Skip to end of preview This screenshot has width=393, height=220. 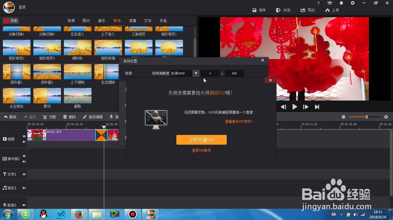point(317,107)
